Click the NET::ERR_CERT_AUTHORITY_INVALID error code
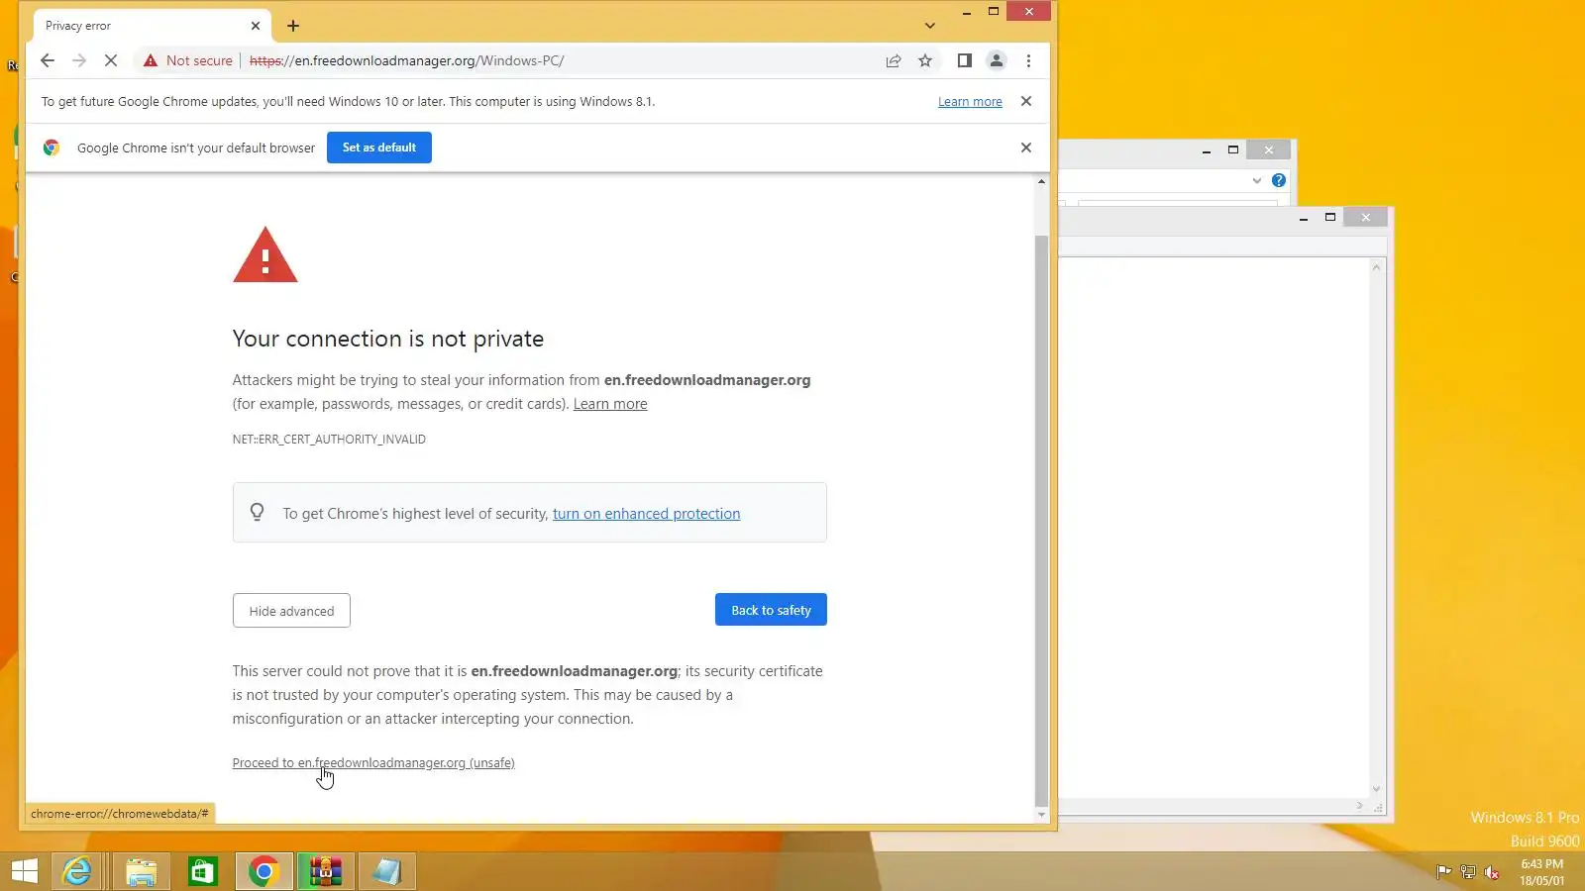The width and height of the screenshot is (1585, 891). point(329,440)
